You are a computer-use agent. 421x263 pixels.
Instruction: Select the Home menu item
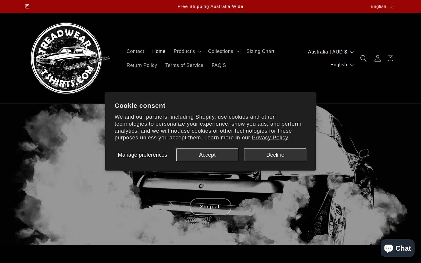click(x=159, y=51)
